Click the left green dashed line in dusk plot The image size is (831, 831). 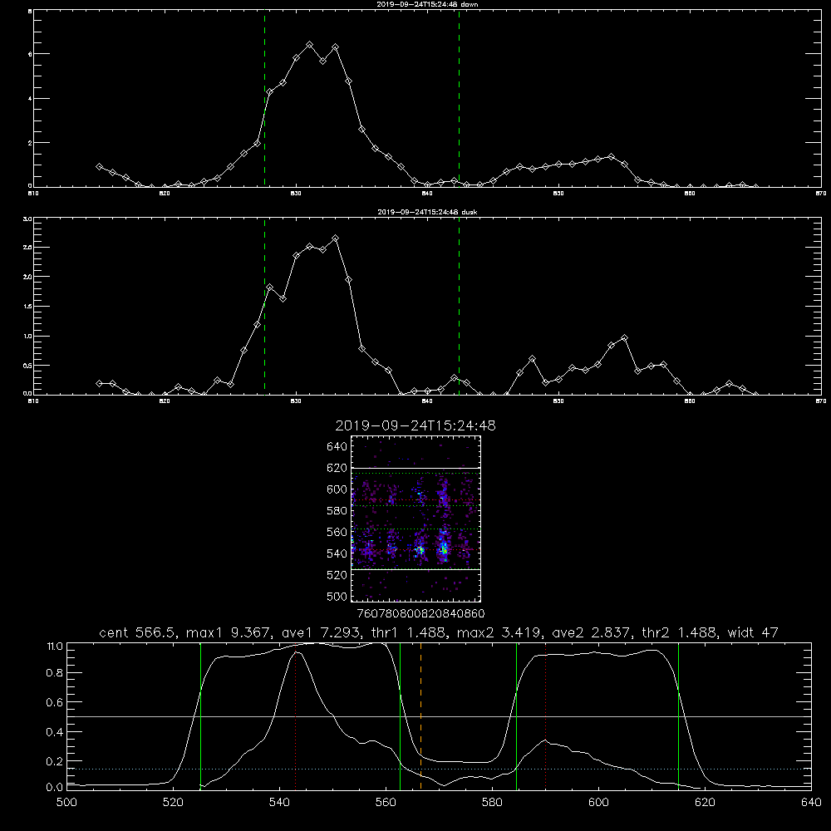pos(264,307)
